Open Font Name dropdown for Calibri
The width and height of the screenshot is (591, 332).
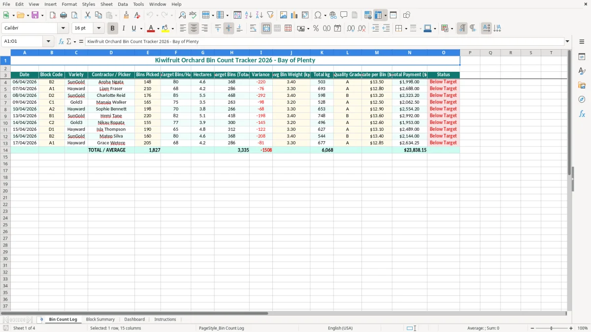[63, 29]
